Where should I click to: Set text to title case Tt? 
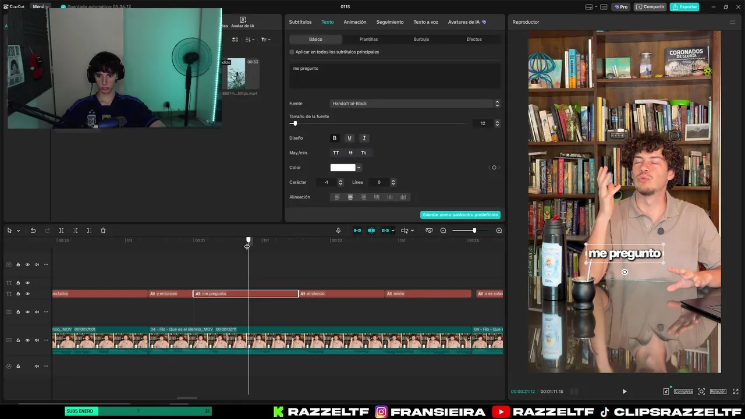pyautogui.click(x=364, y=152)
